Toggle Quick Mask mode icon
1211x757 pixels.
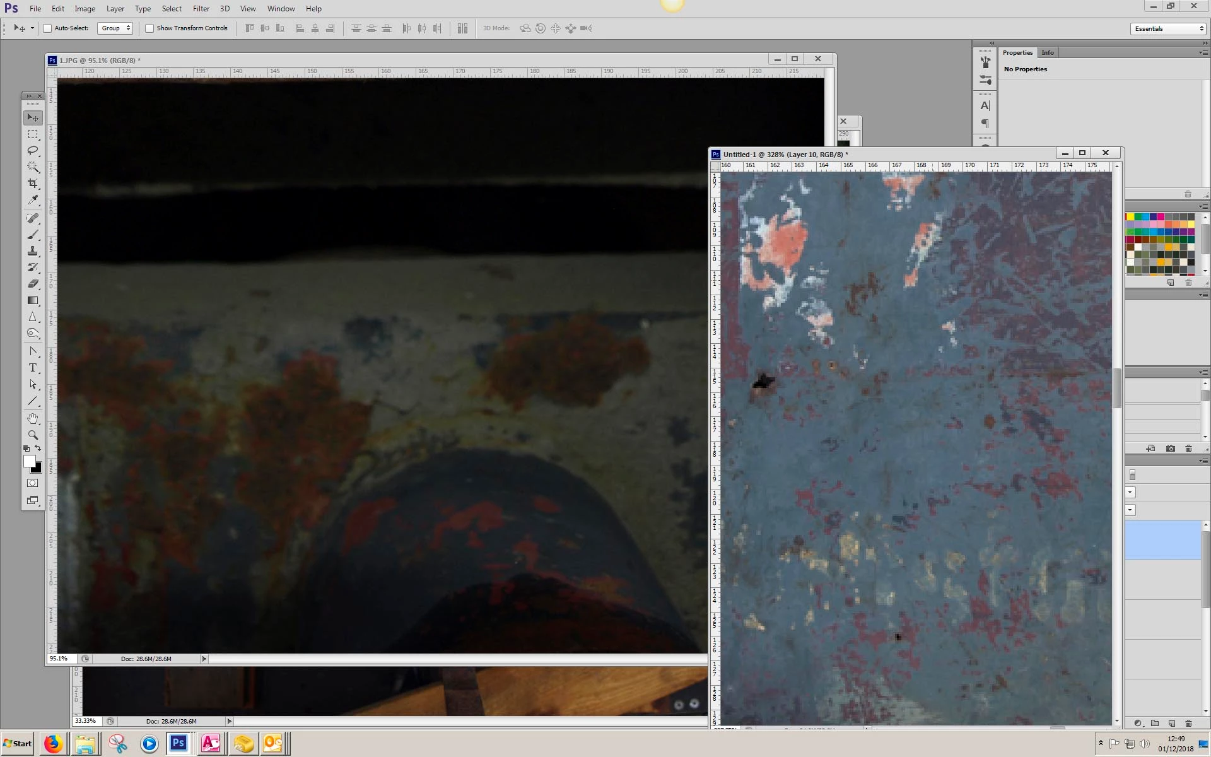point(33,483)
